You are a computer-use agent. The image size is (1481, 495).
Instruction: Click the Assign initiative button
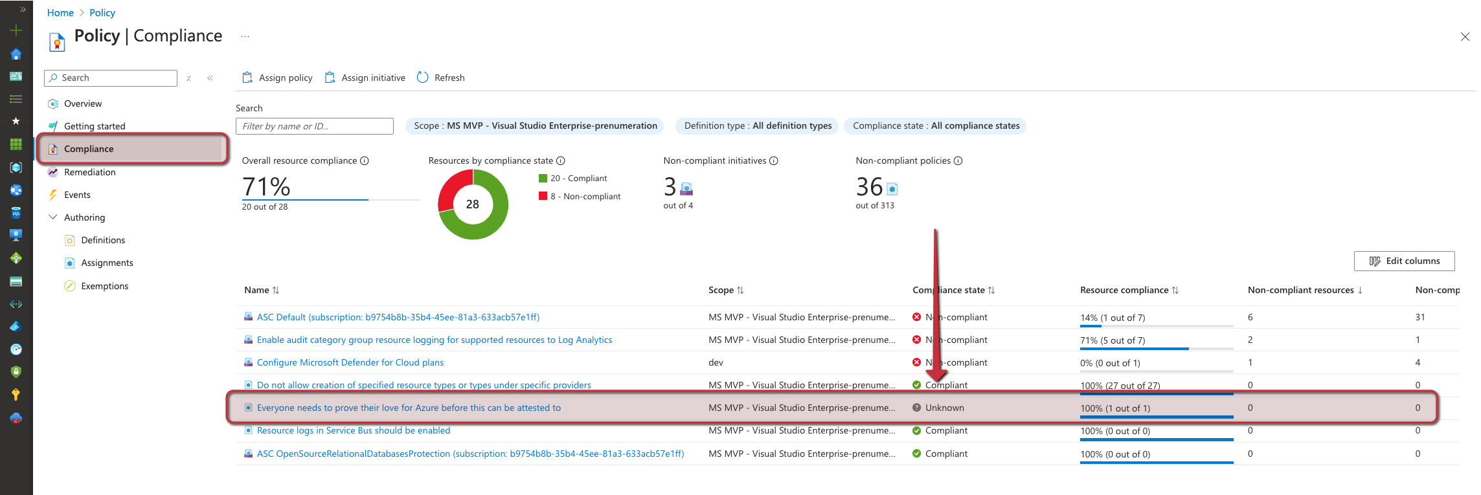tap(365, 78)
